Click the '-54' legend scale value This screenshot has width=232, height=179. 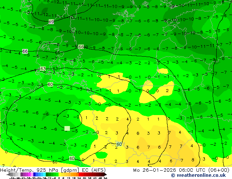pyautogui.click(x=12, y=178)
